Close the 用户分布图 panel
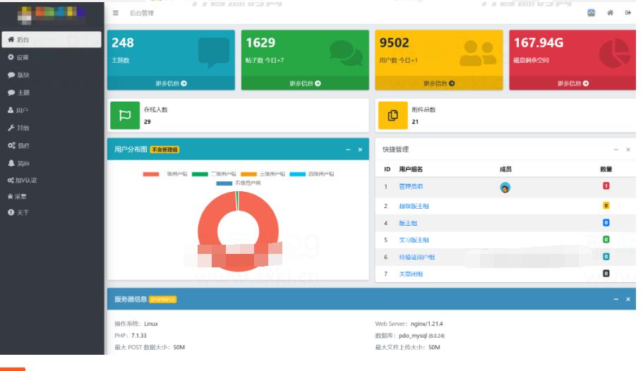The width and height of the screenshot is (643, 371). 360,150
